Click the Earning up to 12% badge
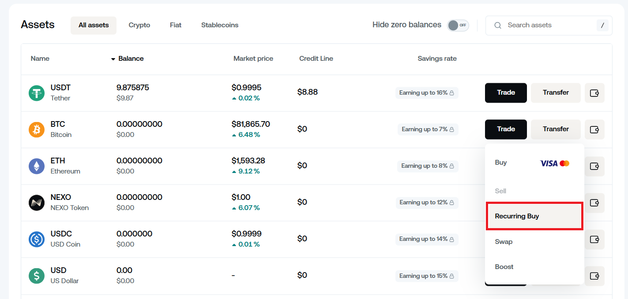 (427, 203)
